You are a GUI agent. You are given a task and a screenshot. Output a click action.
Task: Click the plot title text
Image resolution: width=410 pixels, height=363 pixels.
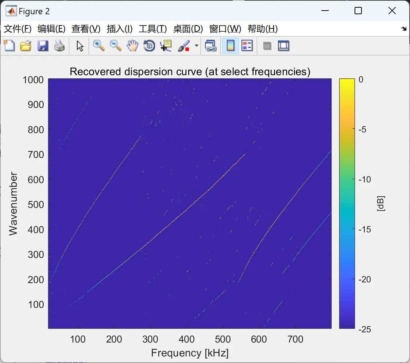tap(190, 72)
